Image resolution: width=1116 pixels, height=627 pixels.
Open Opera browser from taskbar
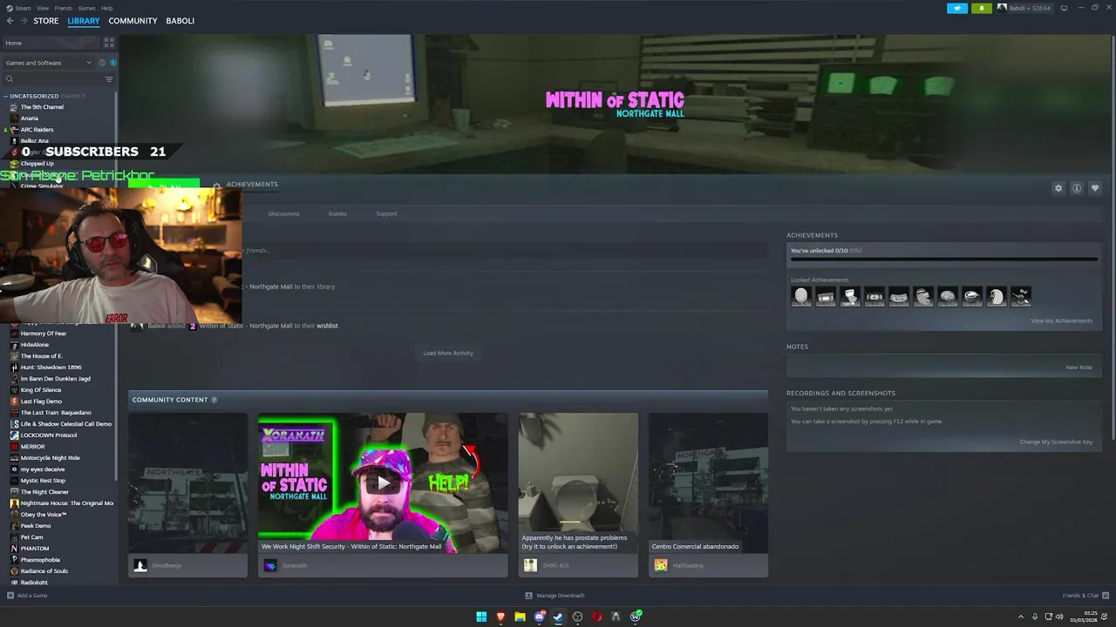coord(596,617)
